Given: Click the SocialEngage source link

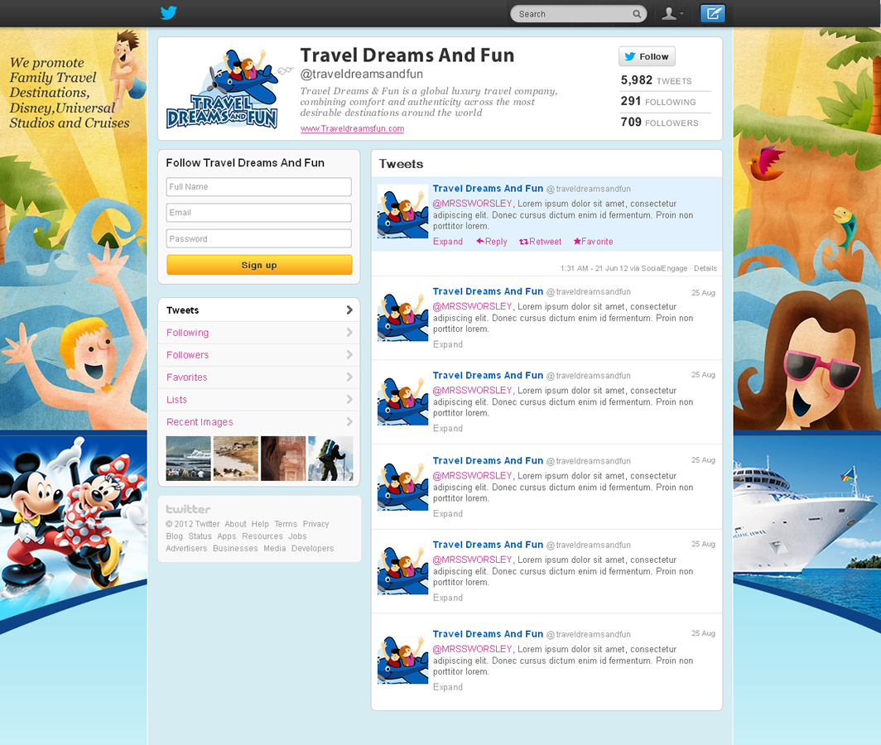Looking at the screenshot, I should tap(664, 268).
